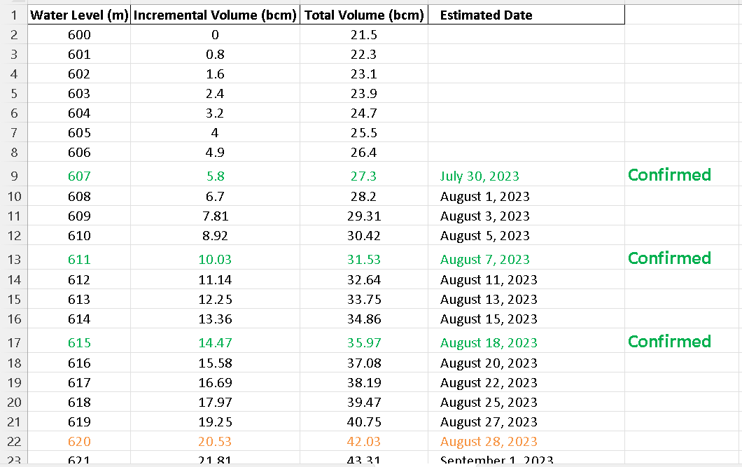Select incremental volume cell 2.4
Image resolution: width=742 pixels, height=467 pixels.
pos(216,94)
